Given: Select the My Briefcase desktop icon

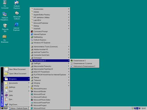Looking at the screenshot, I should [4, 39].
